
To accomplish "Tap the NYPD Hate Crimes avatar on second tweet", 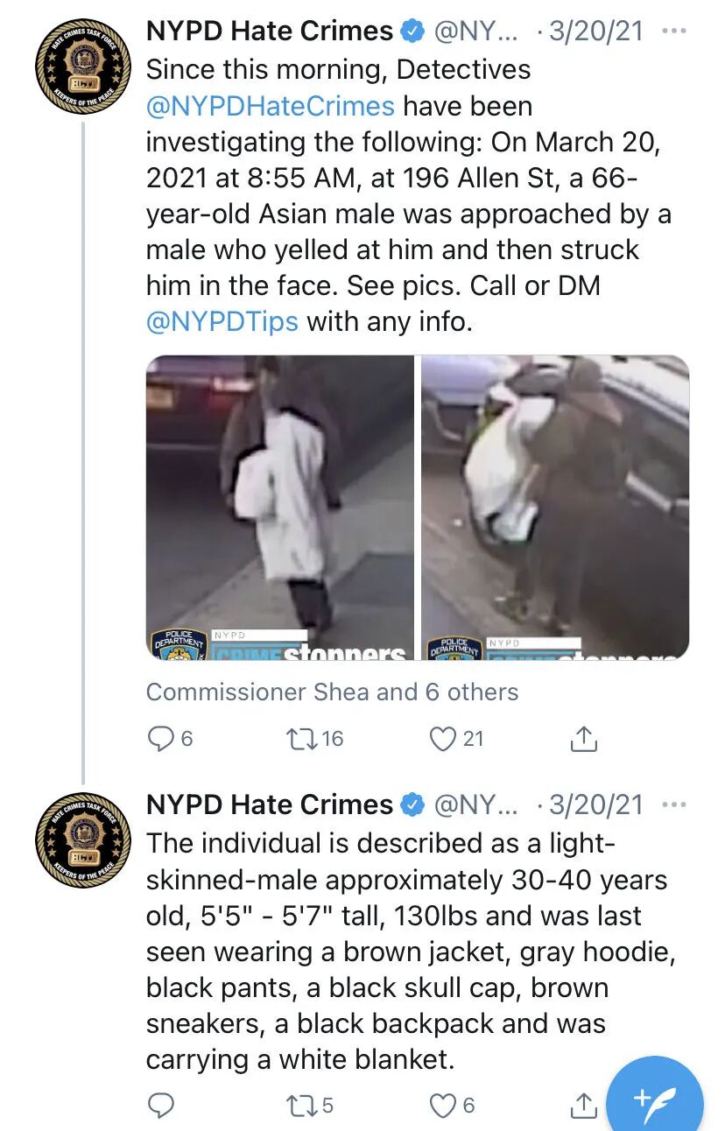I will [x=83, y=840].
